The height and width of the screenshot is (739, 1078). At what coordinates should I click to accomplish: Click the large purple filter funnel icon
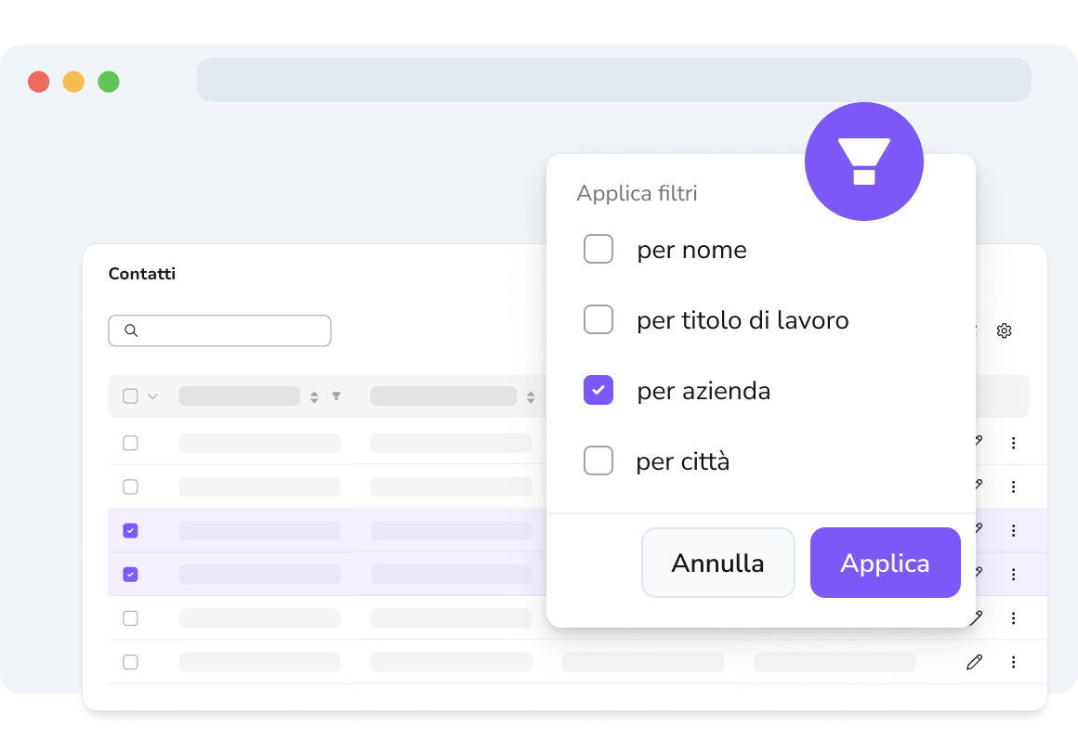[x=863, y=162]
